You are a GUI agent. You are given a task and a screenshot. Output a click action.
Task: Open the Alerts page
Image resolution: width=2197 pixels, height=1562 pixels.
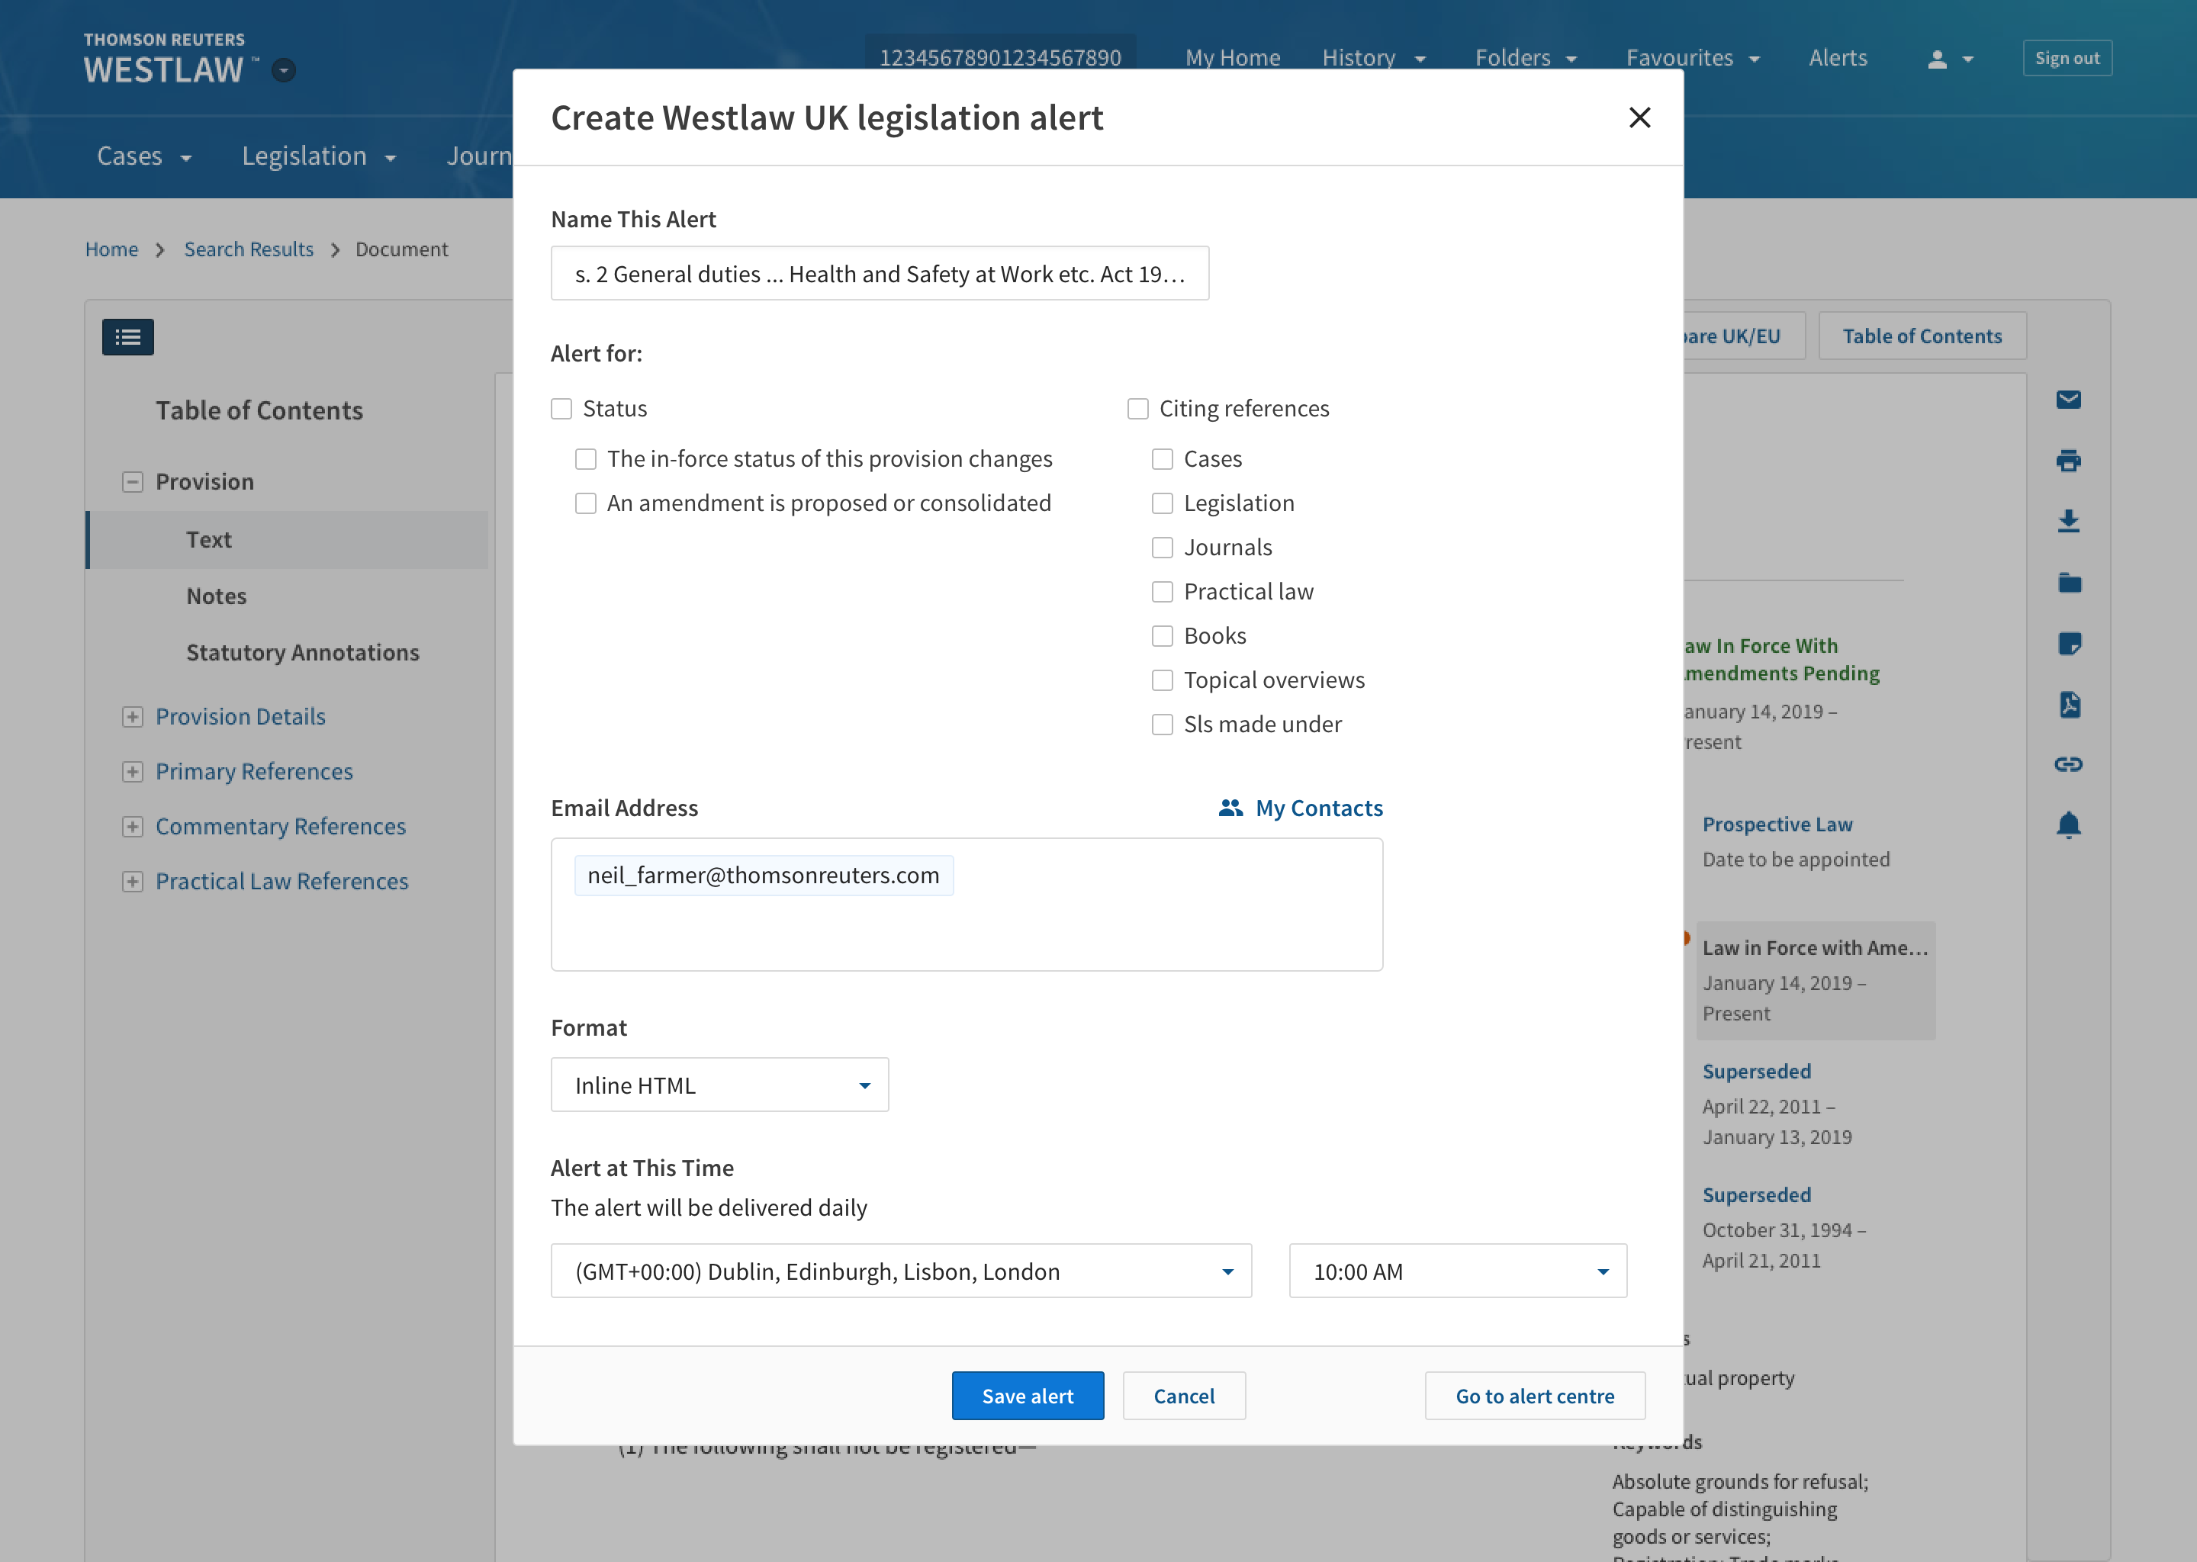1838,58
